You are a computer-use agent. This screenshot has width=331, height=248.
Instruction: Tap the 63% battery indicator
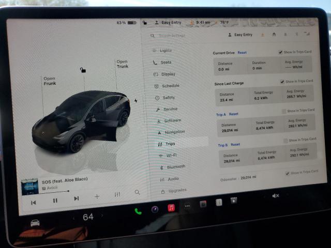pos(127,22)
